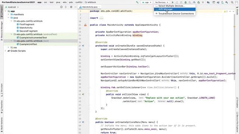
Task: Click the editor vertical scrollbar
Action: click(235, 47)
